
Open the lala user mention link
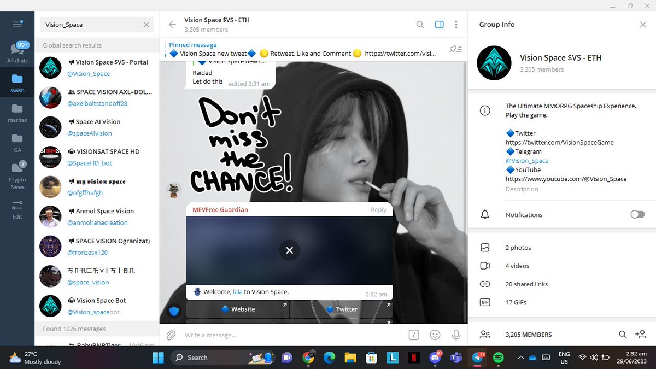(x=237, y=292)
